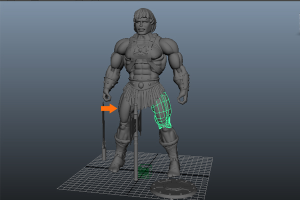Viewport: 300px width, 200px height.
Task: Select the green wireframe thigh mesh
Action: (x=162, y=111)
